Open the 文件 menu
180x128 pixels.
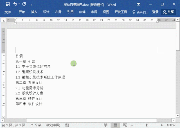point(8,12)
